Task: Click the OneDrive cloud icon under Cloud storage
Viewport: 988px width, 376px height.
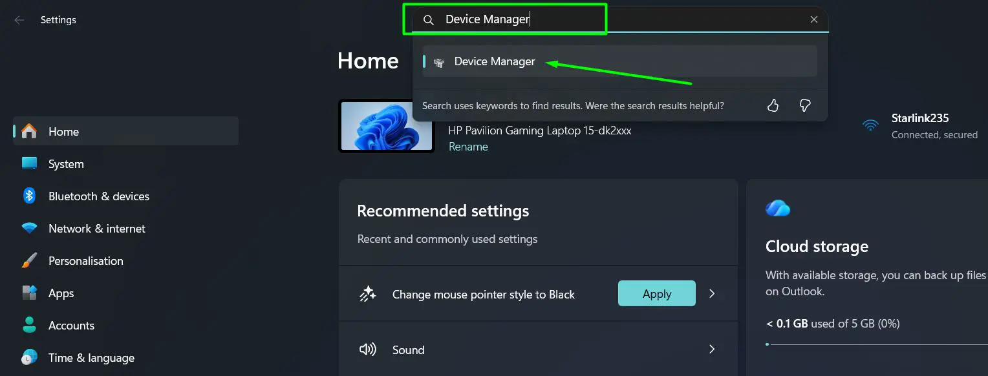Action: [777, 208]
